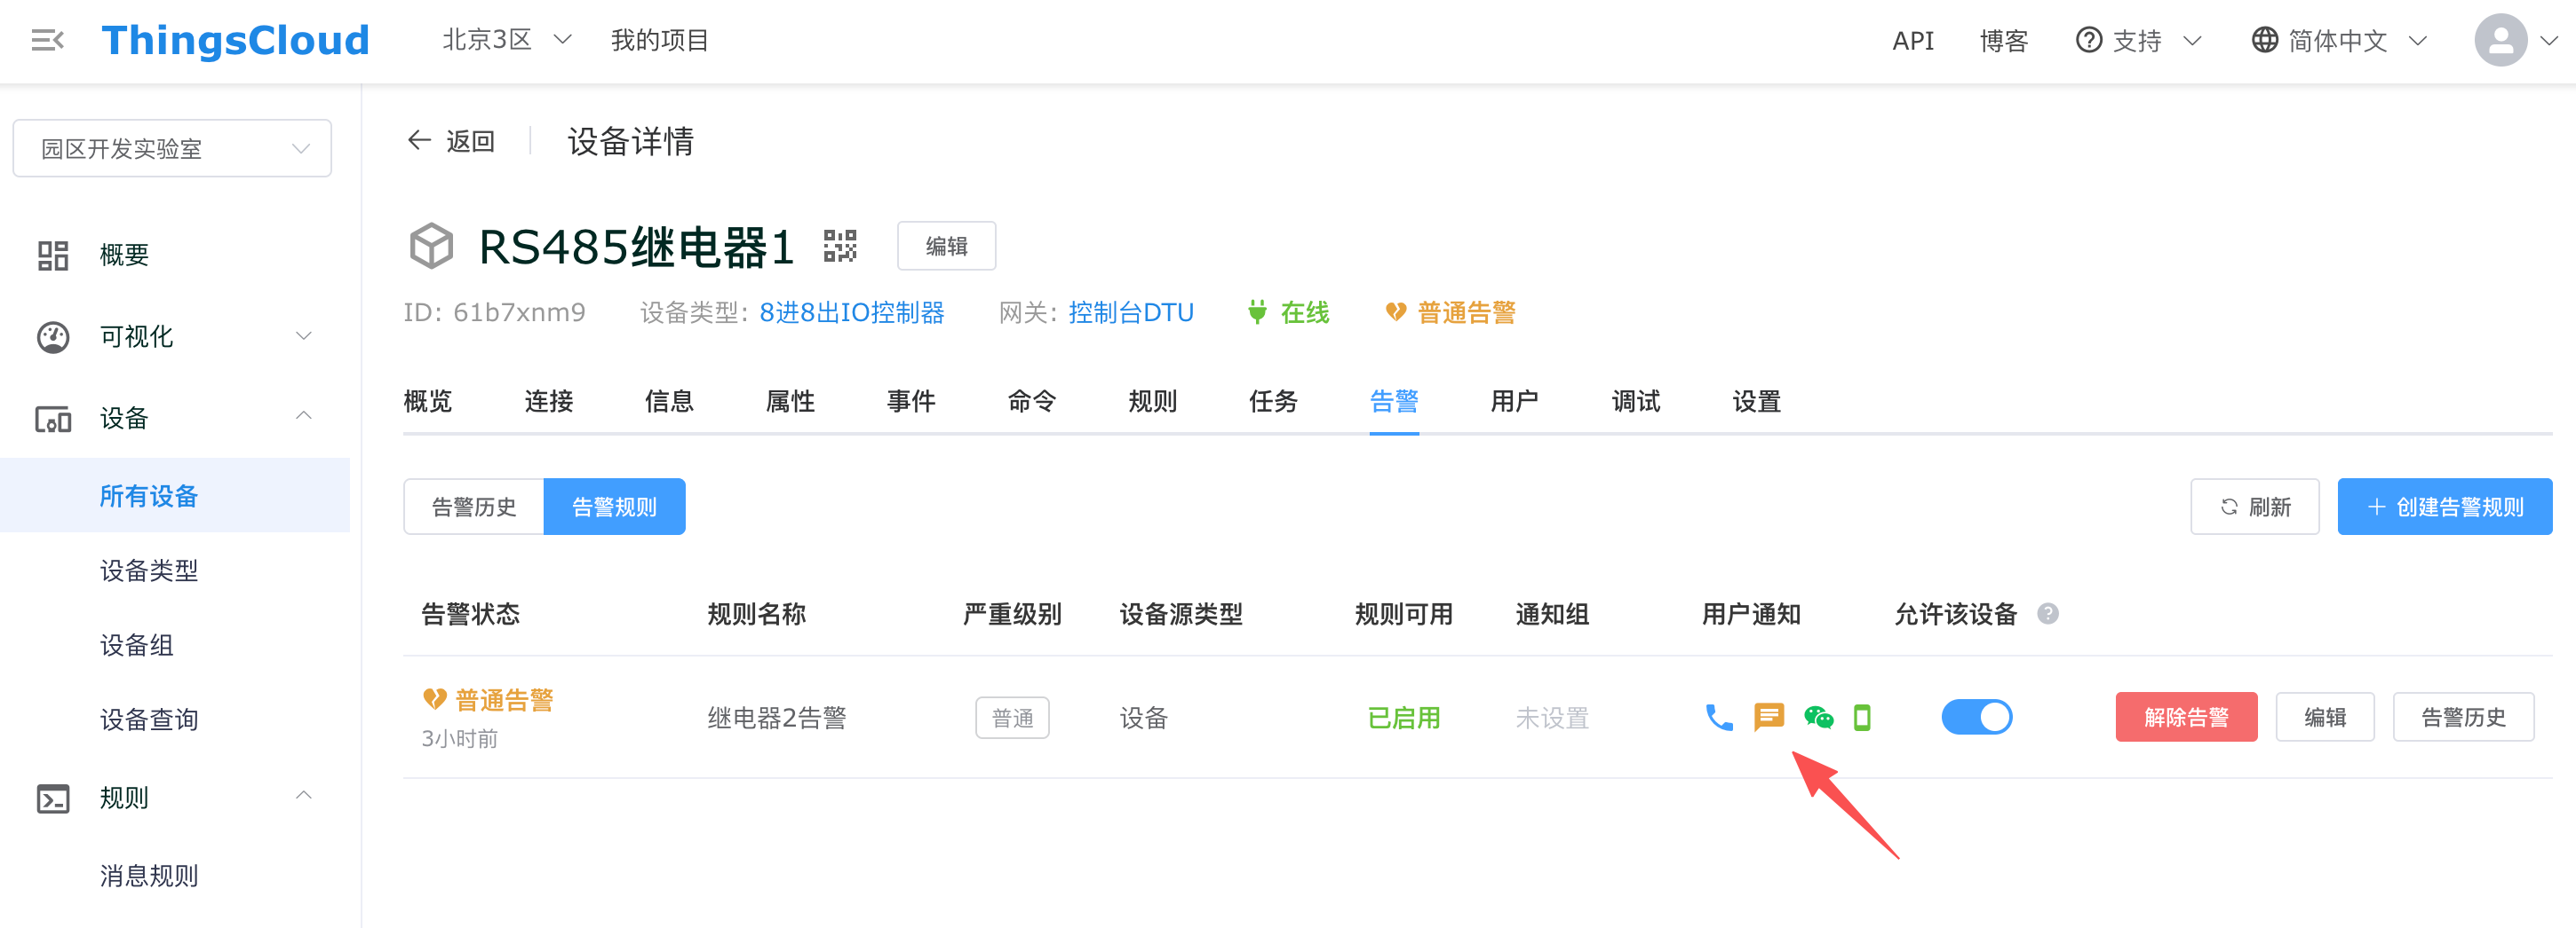Disable the 允许该设备 switch for 继电器2告警
The width and height of the screenshot is (2576, 928).
pyautogui.click(x=1976, y=717)
